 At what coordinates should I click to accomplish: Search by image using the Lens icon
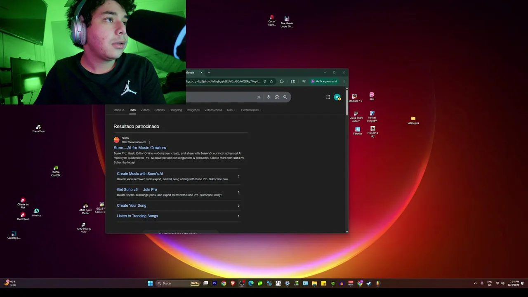point(277,97)
